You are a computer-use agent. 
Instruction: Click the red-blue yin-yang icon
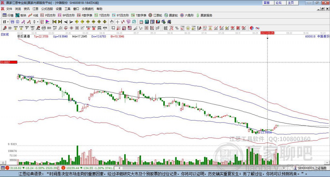(252, 28)
